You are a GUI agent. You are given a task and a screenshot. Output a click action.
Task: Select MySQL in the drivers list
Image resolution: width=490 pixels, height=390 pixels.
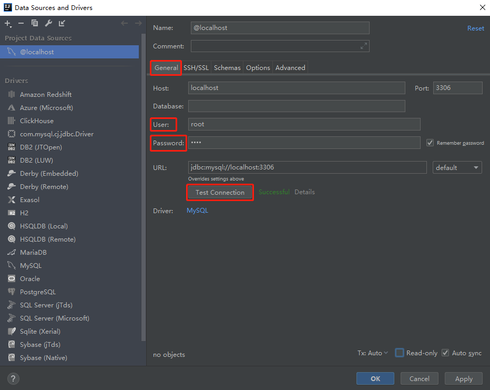30,265
